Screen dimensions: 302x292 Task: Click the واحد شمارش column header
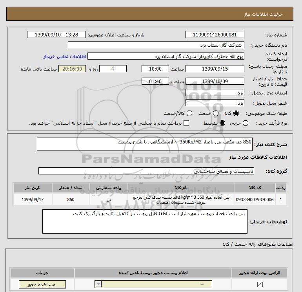[x=109, y=188]
